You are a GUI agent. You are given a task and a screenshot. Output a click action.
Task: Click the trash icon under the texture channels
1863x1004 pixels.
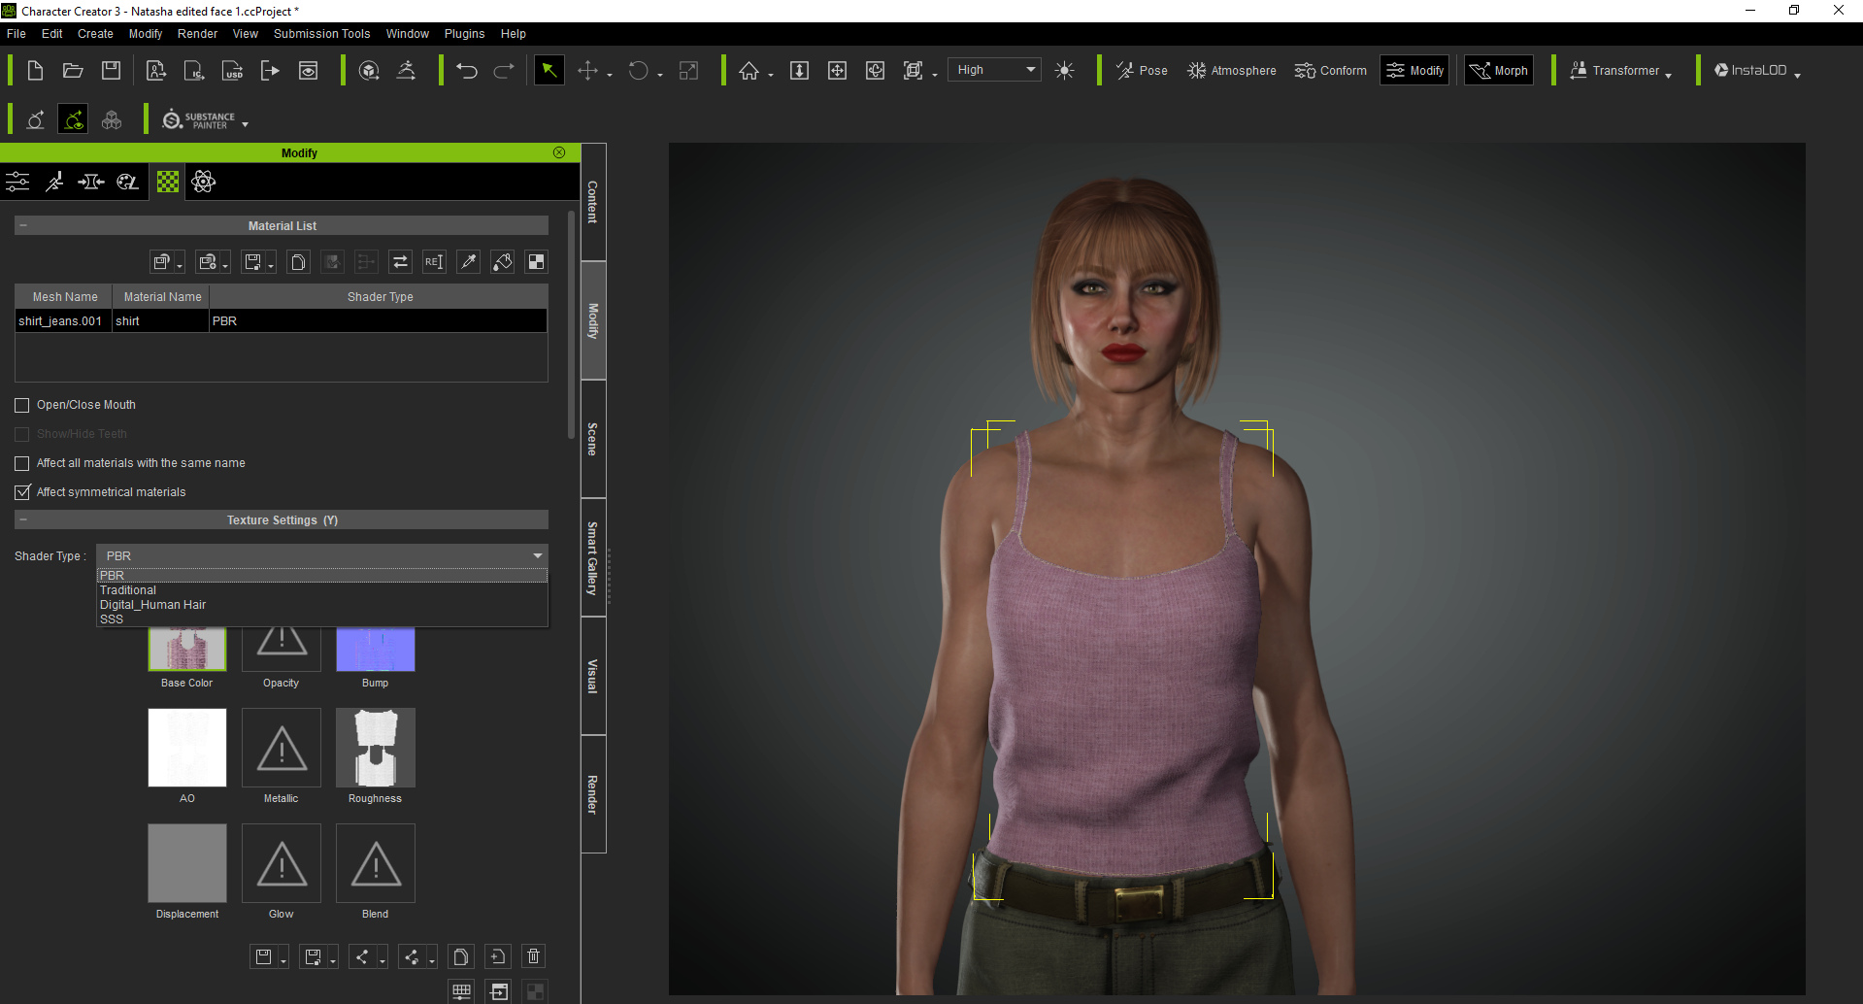[x=533, y=956]
